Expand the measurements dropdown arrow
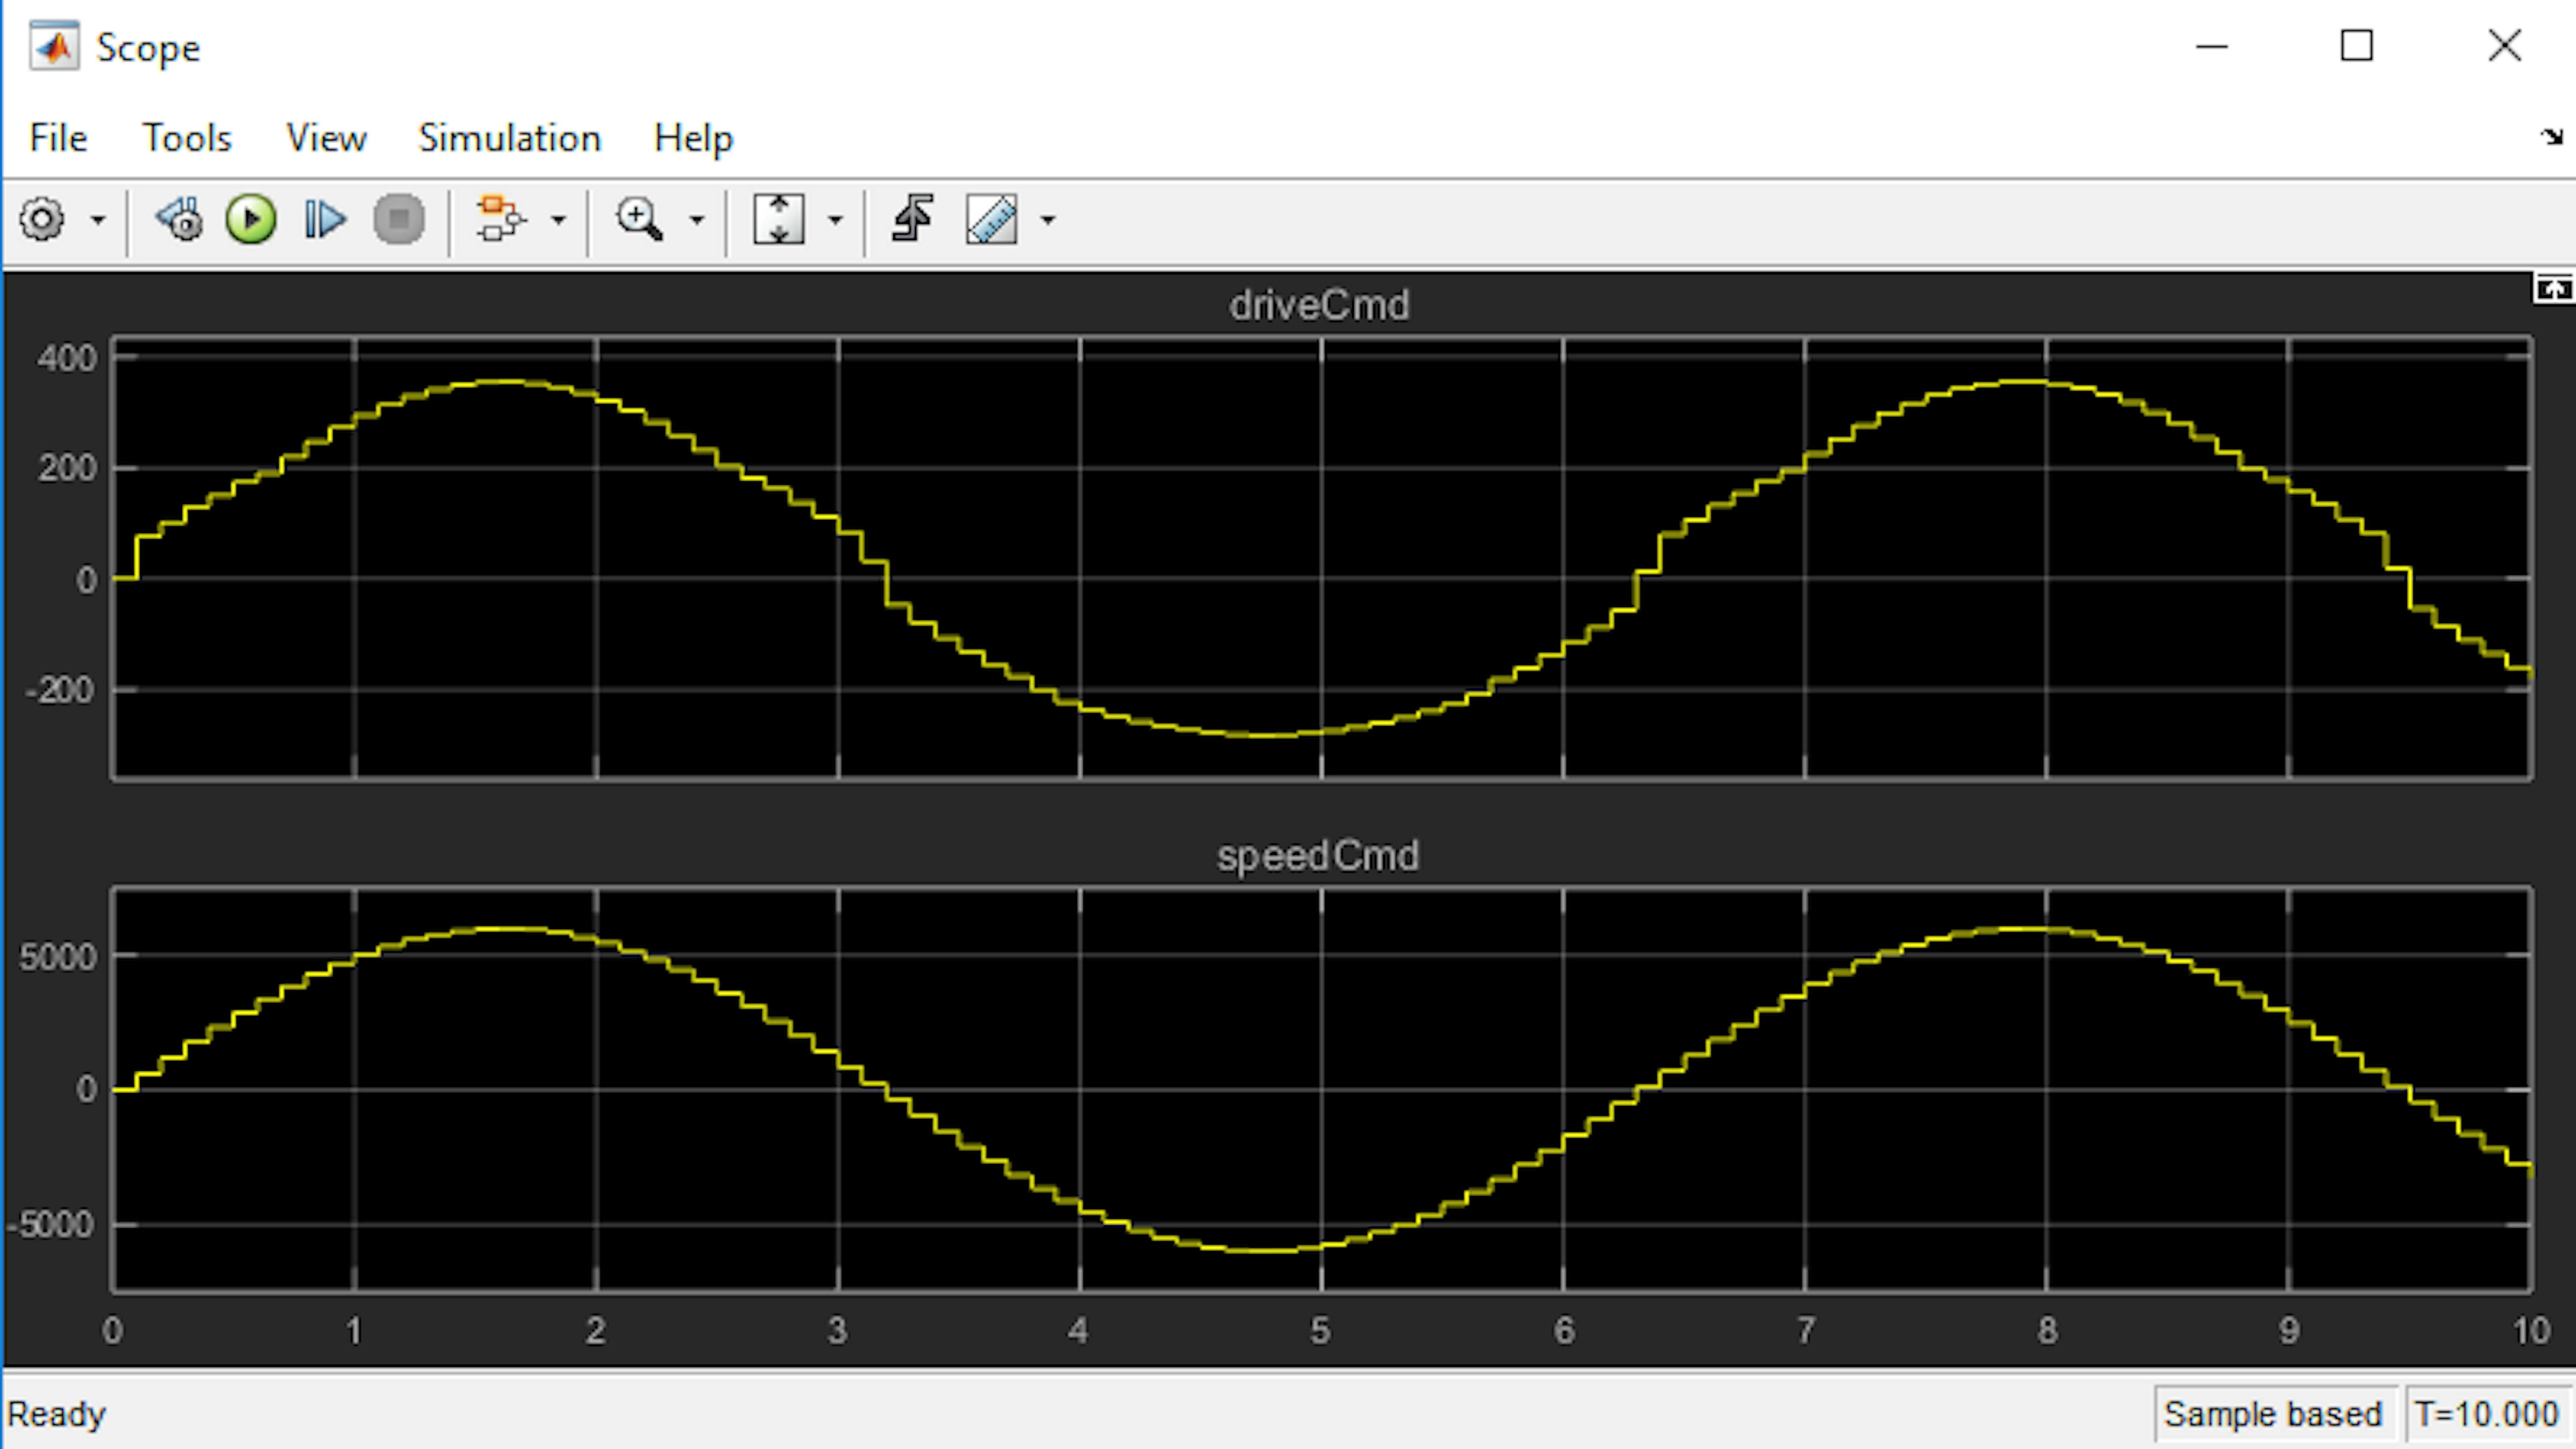 (x=1048, y=220)
